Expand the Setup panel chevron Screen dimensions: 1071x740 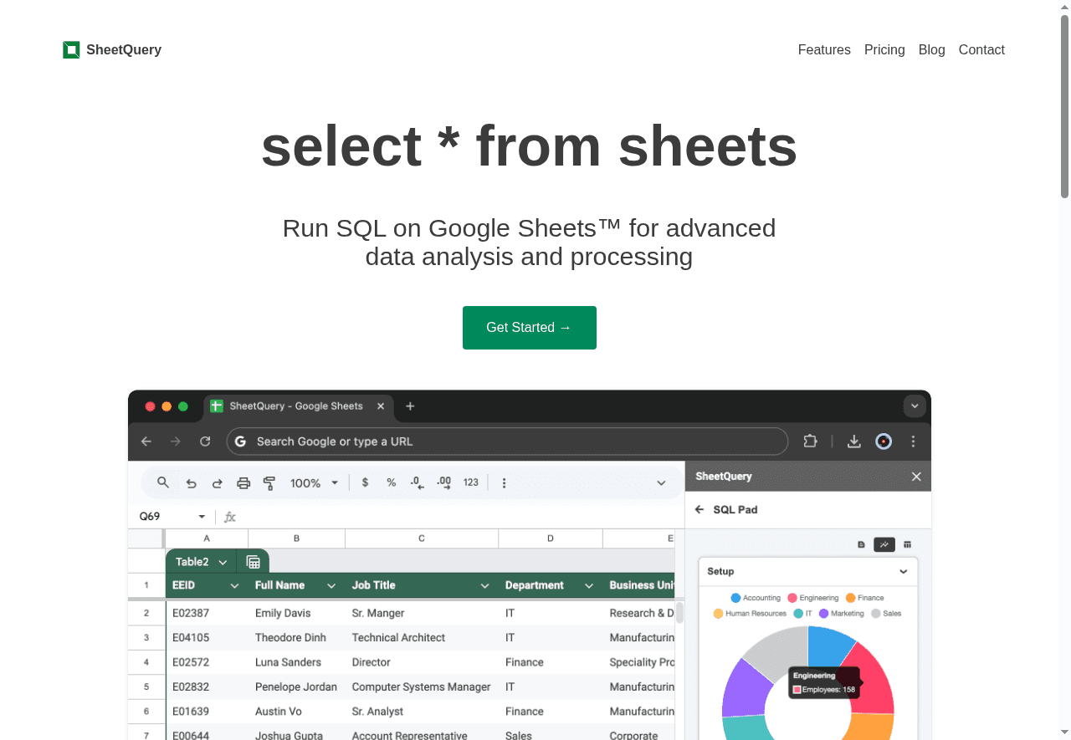pyautogui.click(x=904, y=572)
